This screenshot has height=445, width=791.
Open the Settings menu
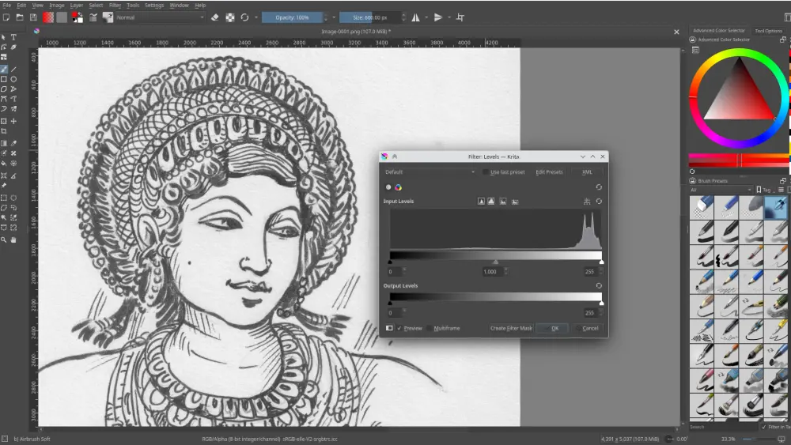[x=154, y=5]
